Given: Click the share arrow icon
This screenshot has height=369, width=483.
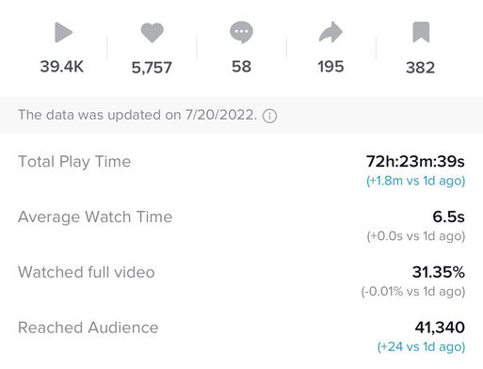Looking at the screenshot, I should (x=330, y=32).
